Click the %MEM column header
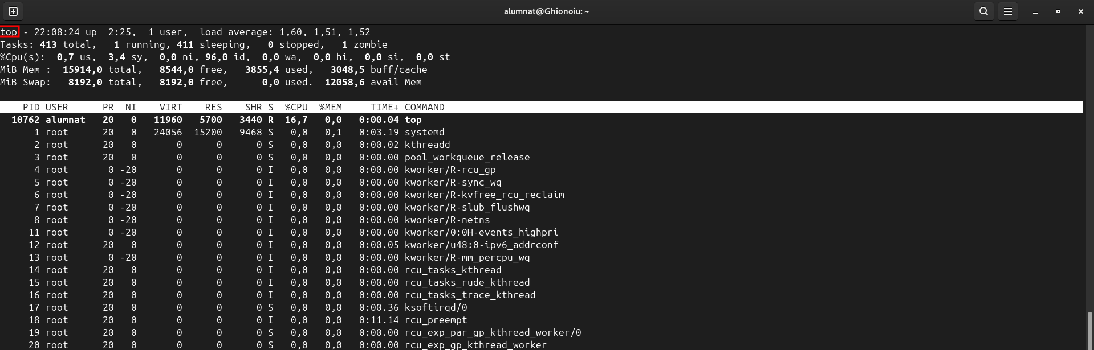Image resolution: width=1094 pixels, height=350 pixels. 330,107
